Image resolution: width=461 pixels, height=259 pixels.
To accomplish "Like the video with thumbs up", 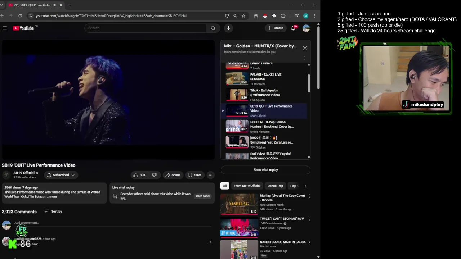I will point(139,175).
